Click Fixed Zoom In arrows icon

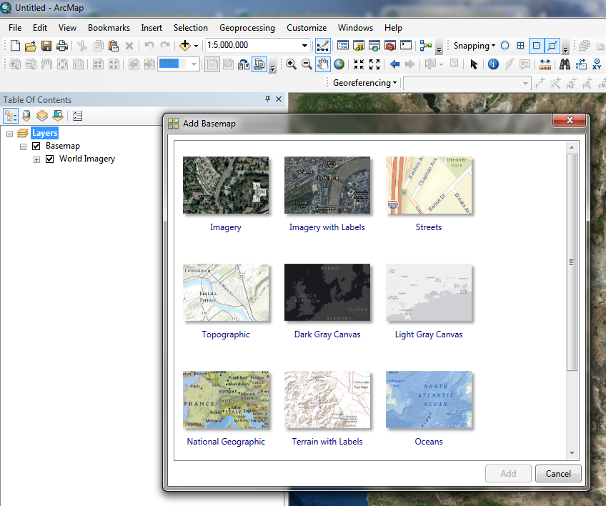[x=358, y=64]
